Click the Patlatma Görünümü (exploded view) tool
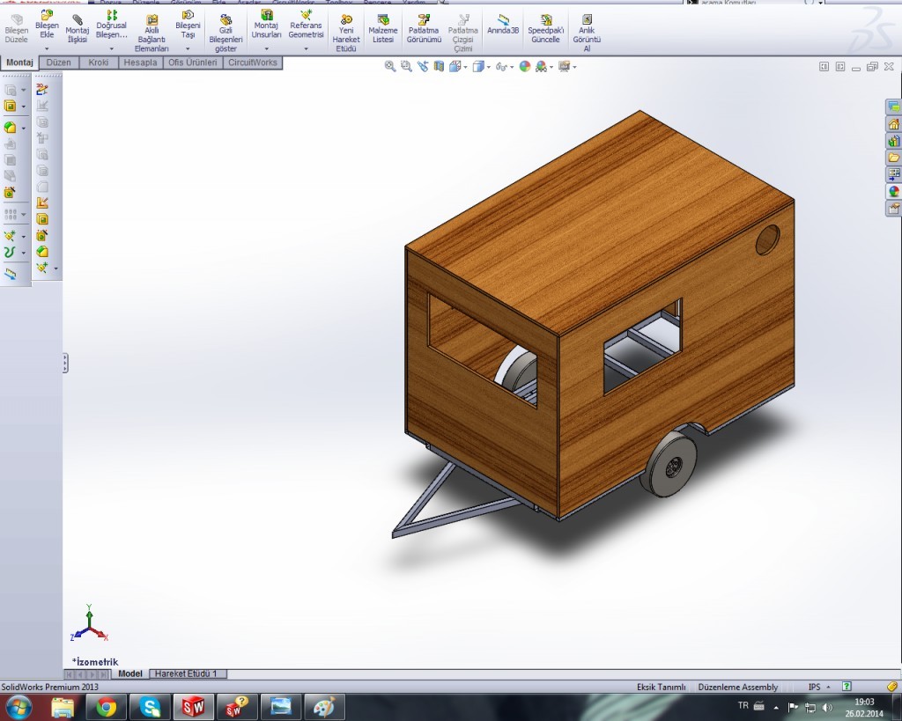Image resolution: width=902 pixels, height=721 pixels. [x=424, y=29]
